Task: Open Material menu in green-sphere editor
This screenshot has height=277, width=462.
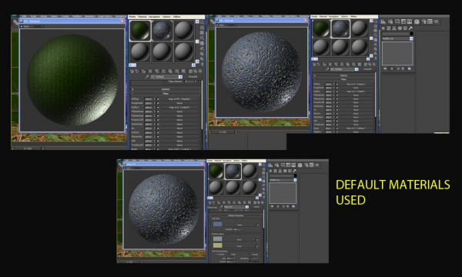Action: (x=142, y=17)
